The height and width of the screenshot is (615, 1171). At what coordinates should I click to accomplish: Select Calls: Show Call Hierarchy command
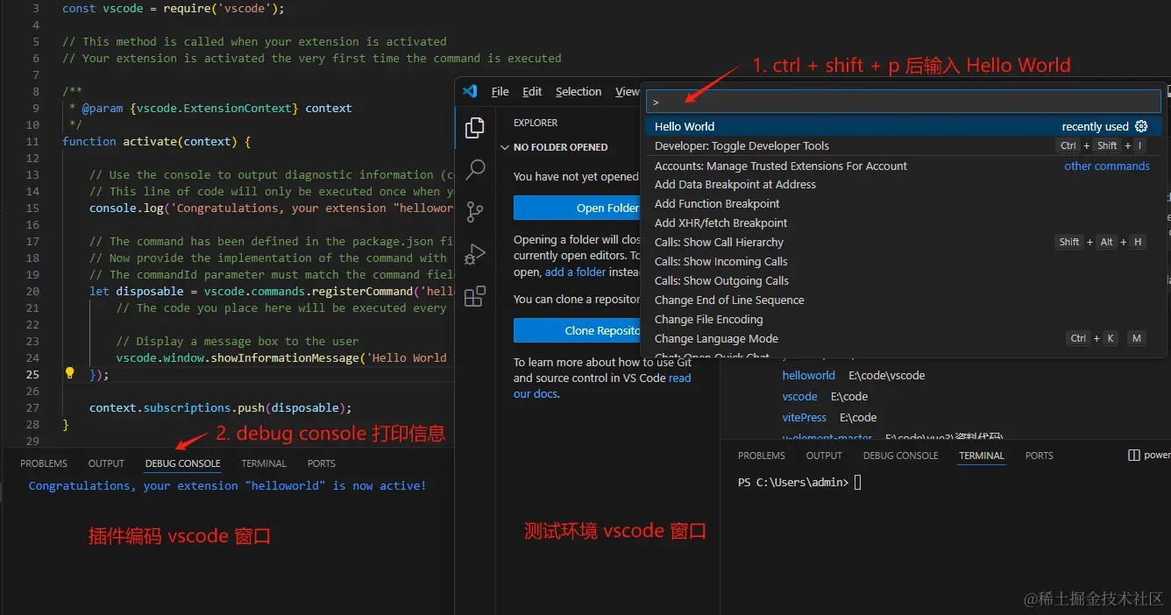(x=904, y=242)
